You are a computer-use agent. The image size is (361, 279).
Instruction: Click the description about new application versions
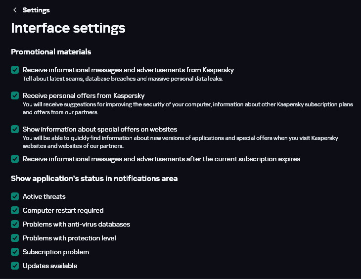coord(180,138)
